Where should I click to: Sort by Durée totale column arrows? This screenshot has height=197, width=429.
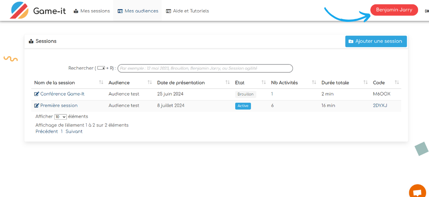[x=365, y=83]
